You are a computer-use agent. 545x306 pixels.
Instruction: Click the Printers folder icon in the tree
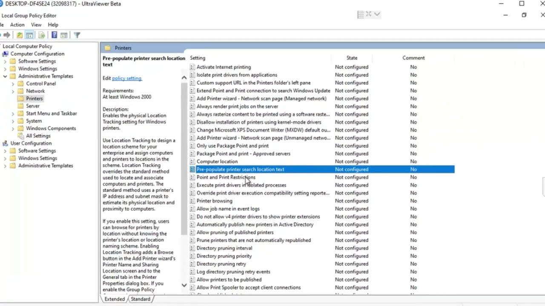point(20,99)
